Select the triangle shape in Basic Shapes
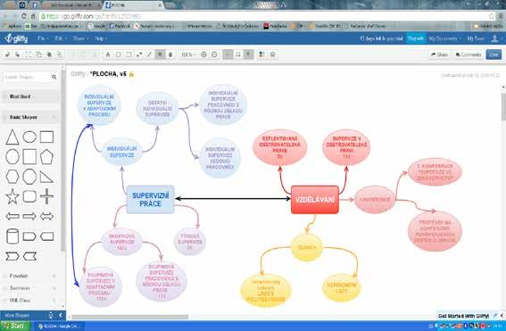This screenshot has width=506, height=331. (12, 137)
